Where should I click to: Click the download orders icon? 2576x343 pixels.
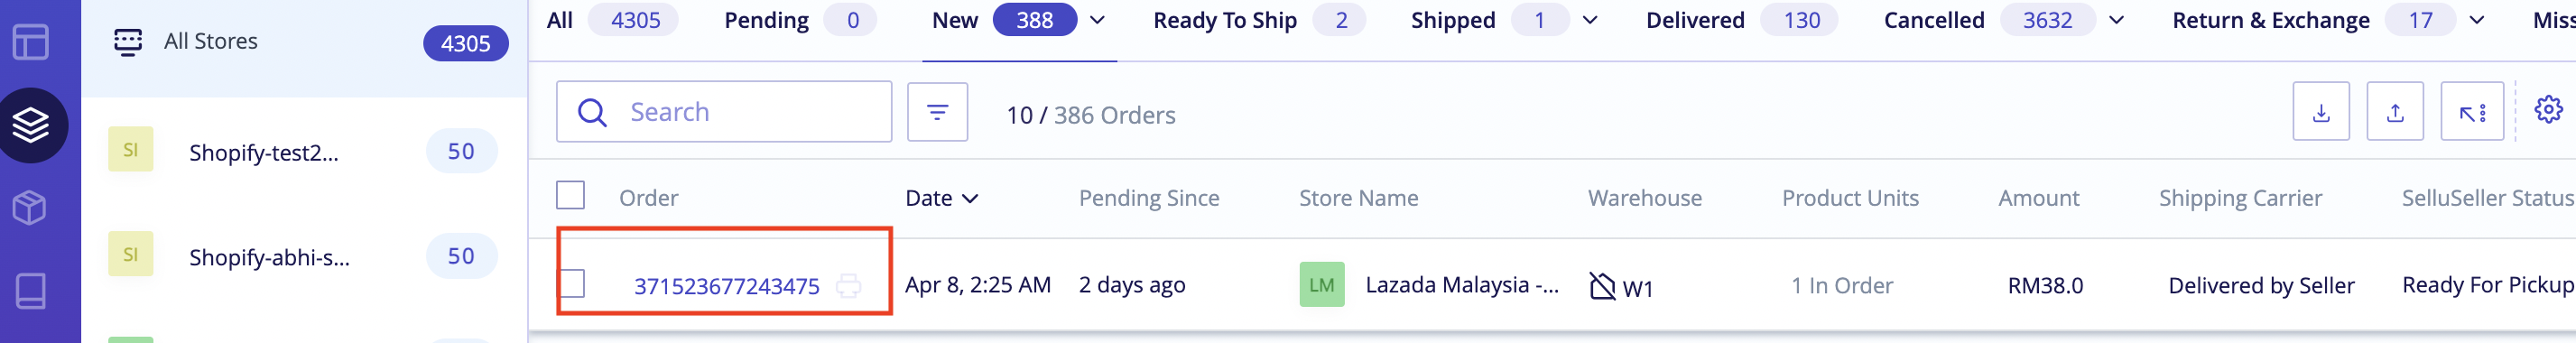pos(2321,112)
